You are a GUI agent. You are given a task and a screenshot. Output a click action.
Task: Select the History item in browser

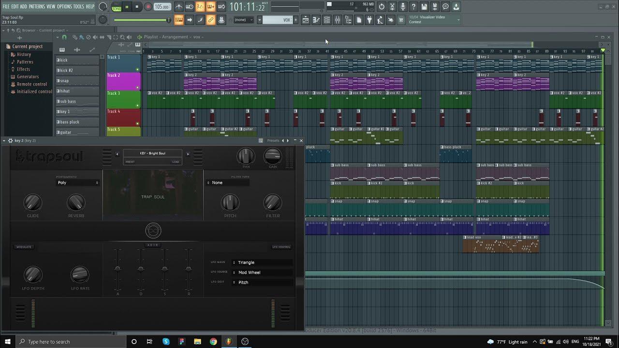coord(24,55)
